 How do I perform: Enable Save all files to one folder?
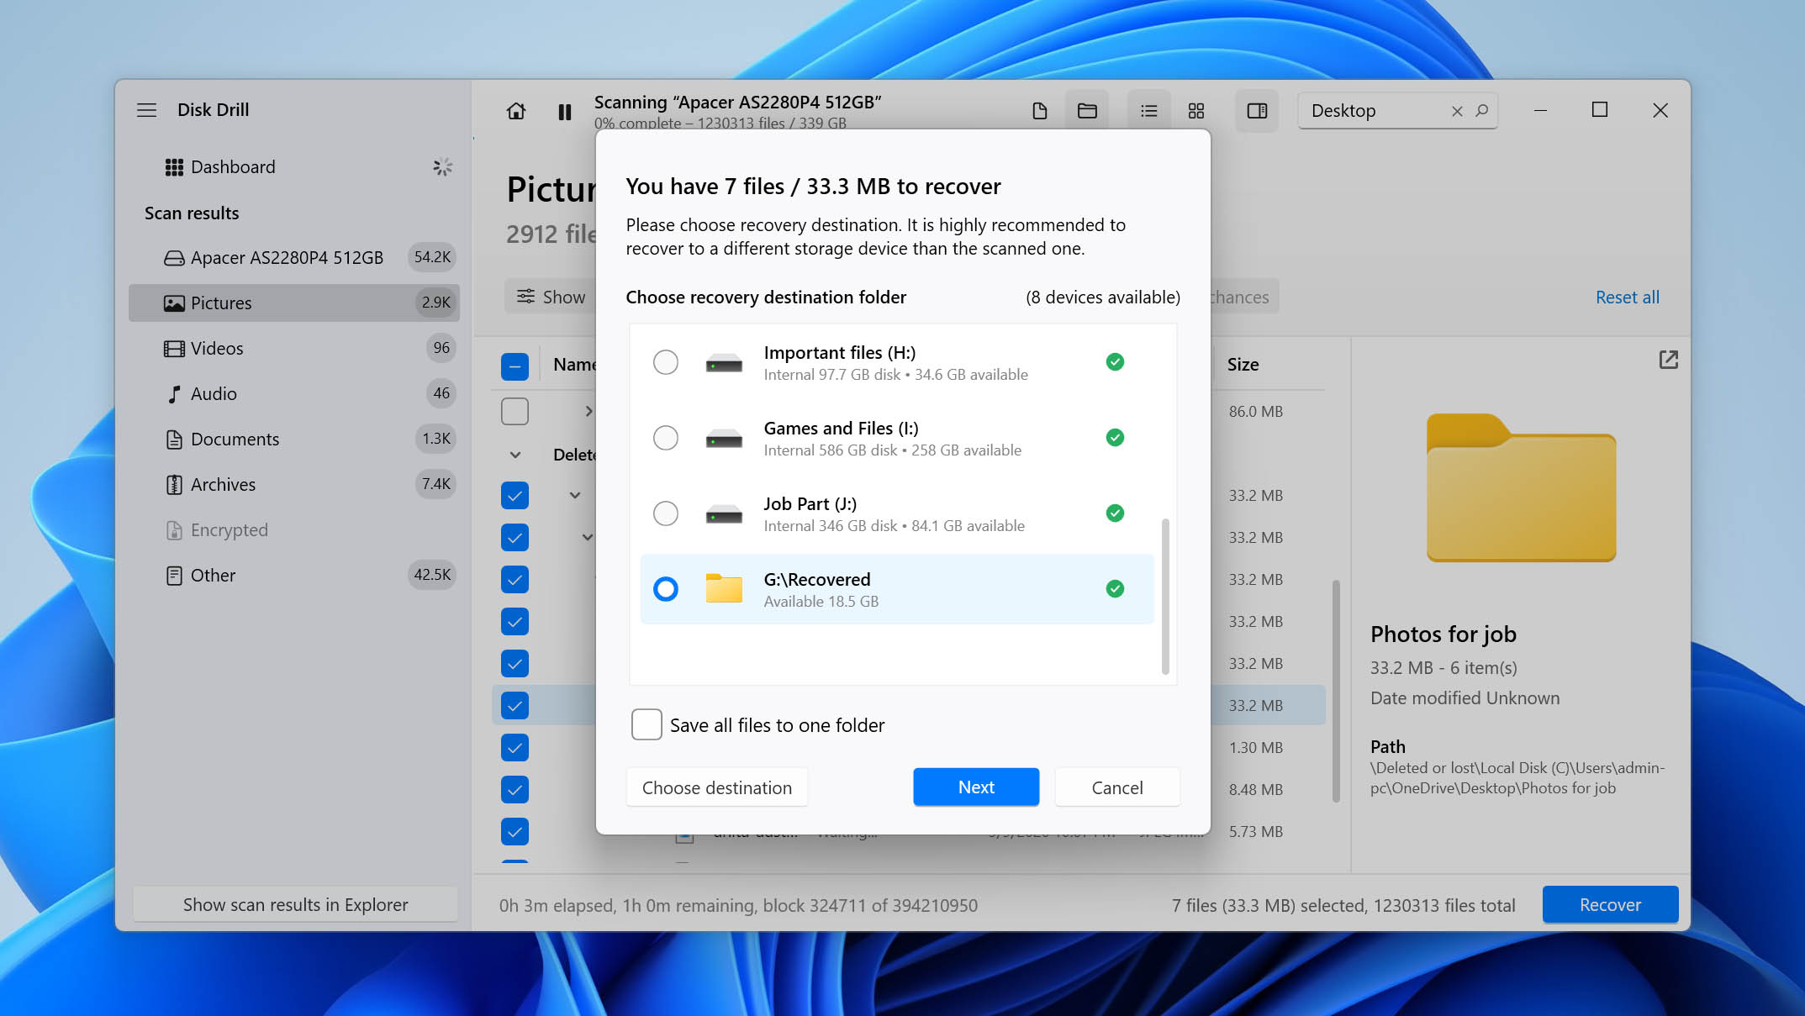click(647, 724)
